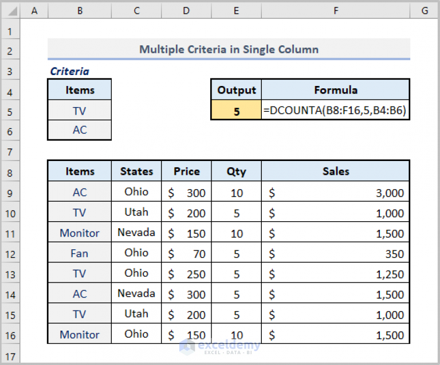Select column C header
440x365 pixels.
[137, 11]
